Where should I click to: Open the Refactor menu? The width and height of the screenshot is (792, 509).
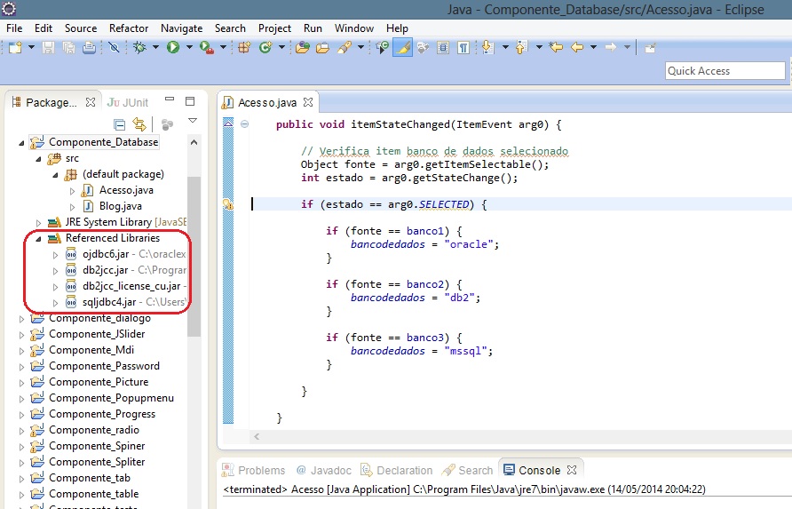pyautogui.click(x=129, y=28)
